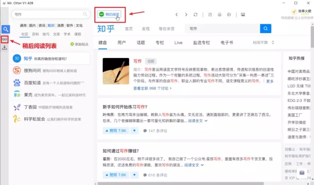Click the screenshot image icon in the toolbar
Viewport: 314px width, 185px height.
click(243, 15)
